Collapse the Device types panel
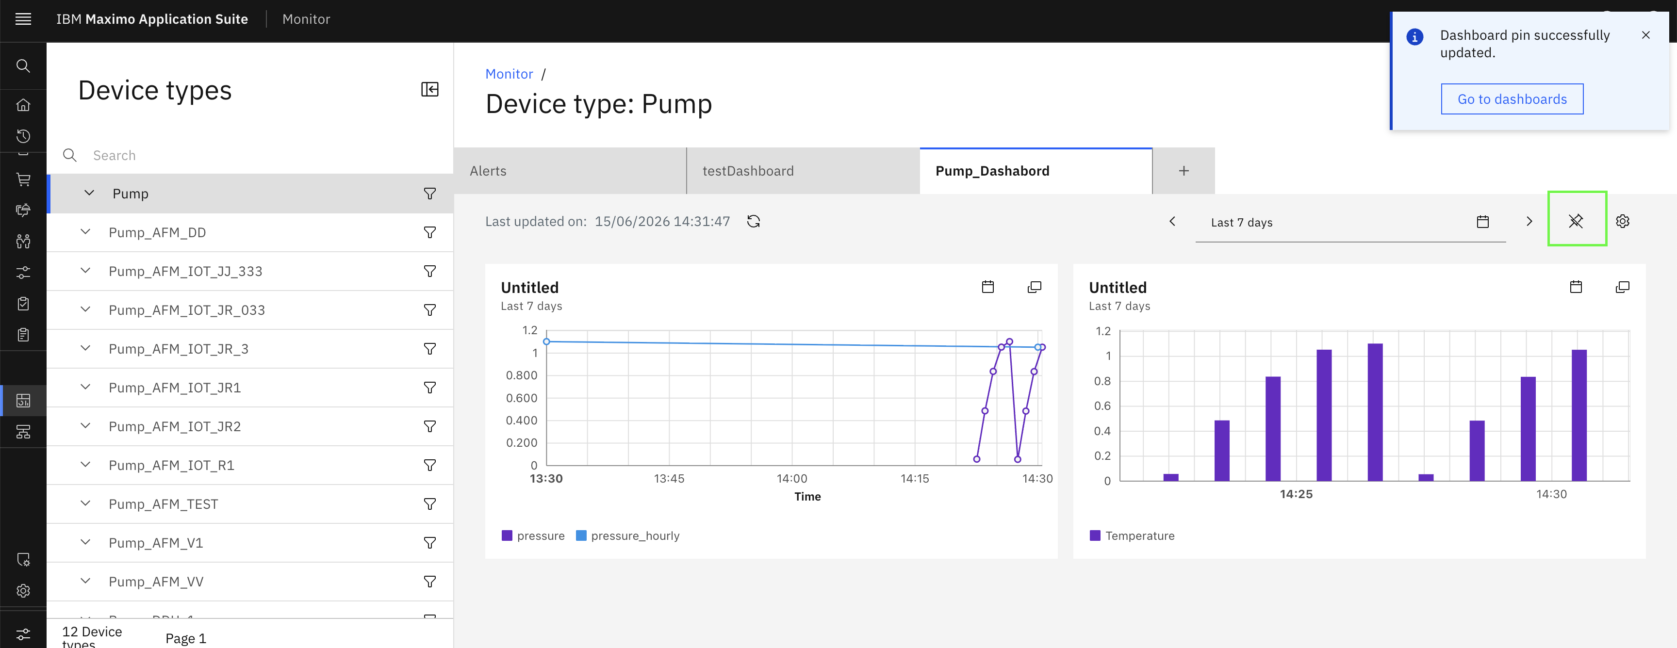The height and width of the screenshot is (648, 1677). click(x=429, y=89)
